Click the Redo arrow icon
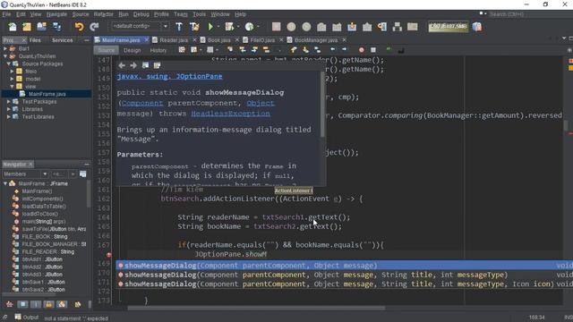Viewport: 573px width, 322px height. click(94, 27)
